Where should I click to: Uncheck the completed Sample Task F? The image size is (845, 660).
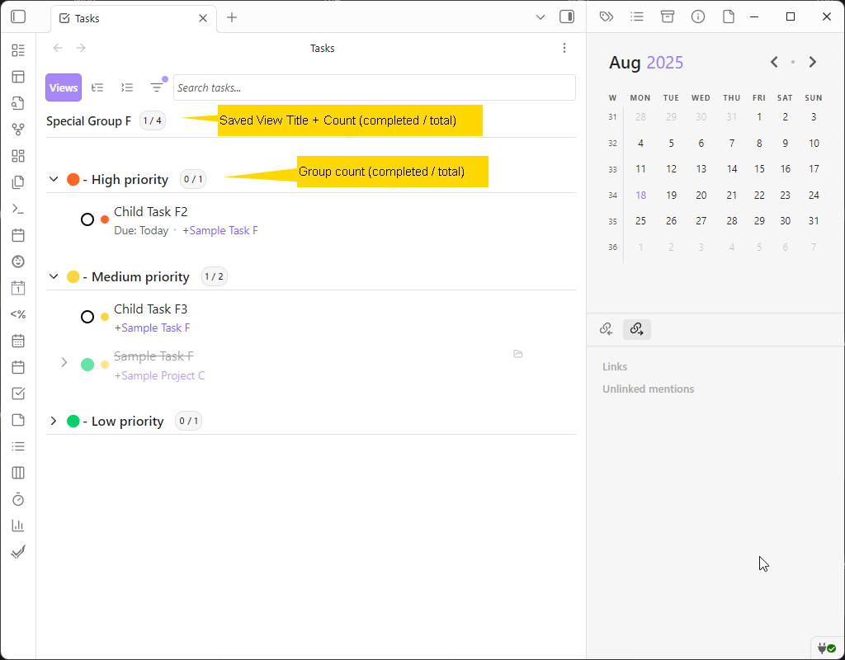point(87,365)
